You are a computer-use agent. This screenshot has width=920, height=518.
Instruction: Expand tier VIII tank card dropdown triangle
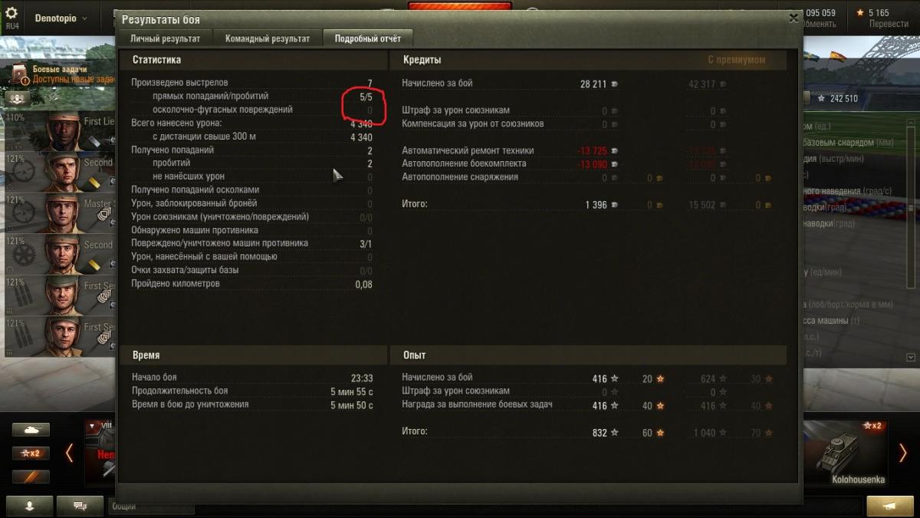click(x=92, y=426)
